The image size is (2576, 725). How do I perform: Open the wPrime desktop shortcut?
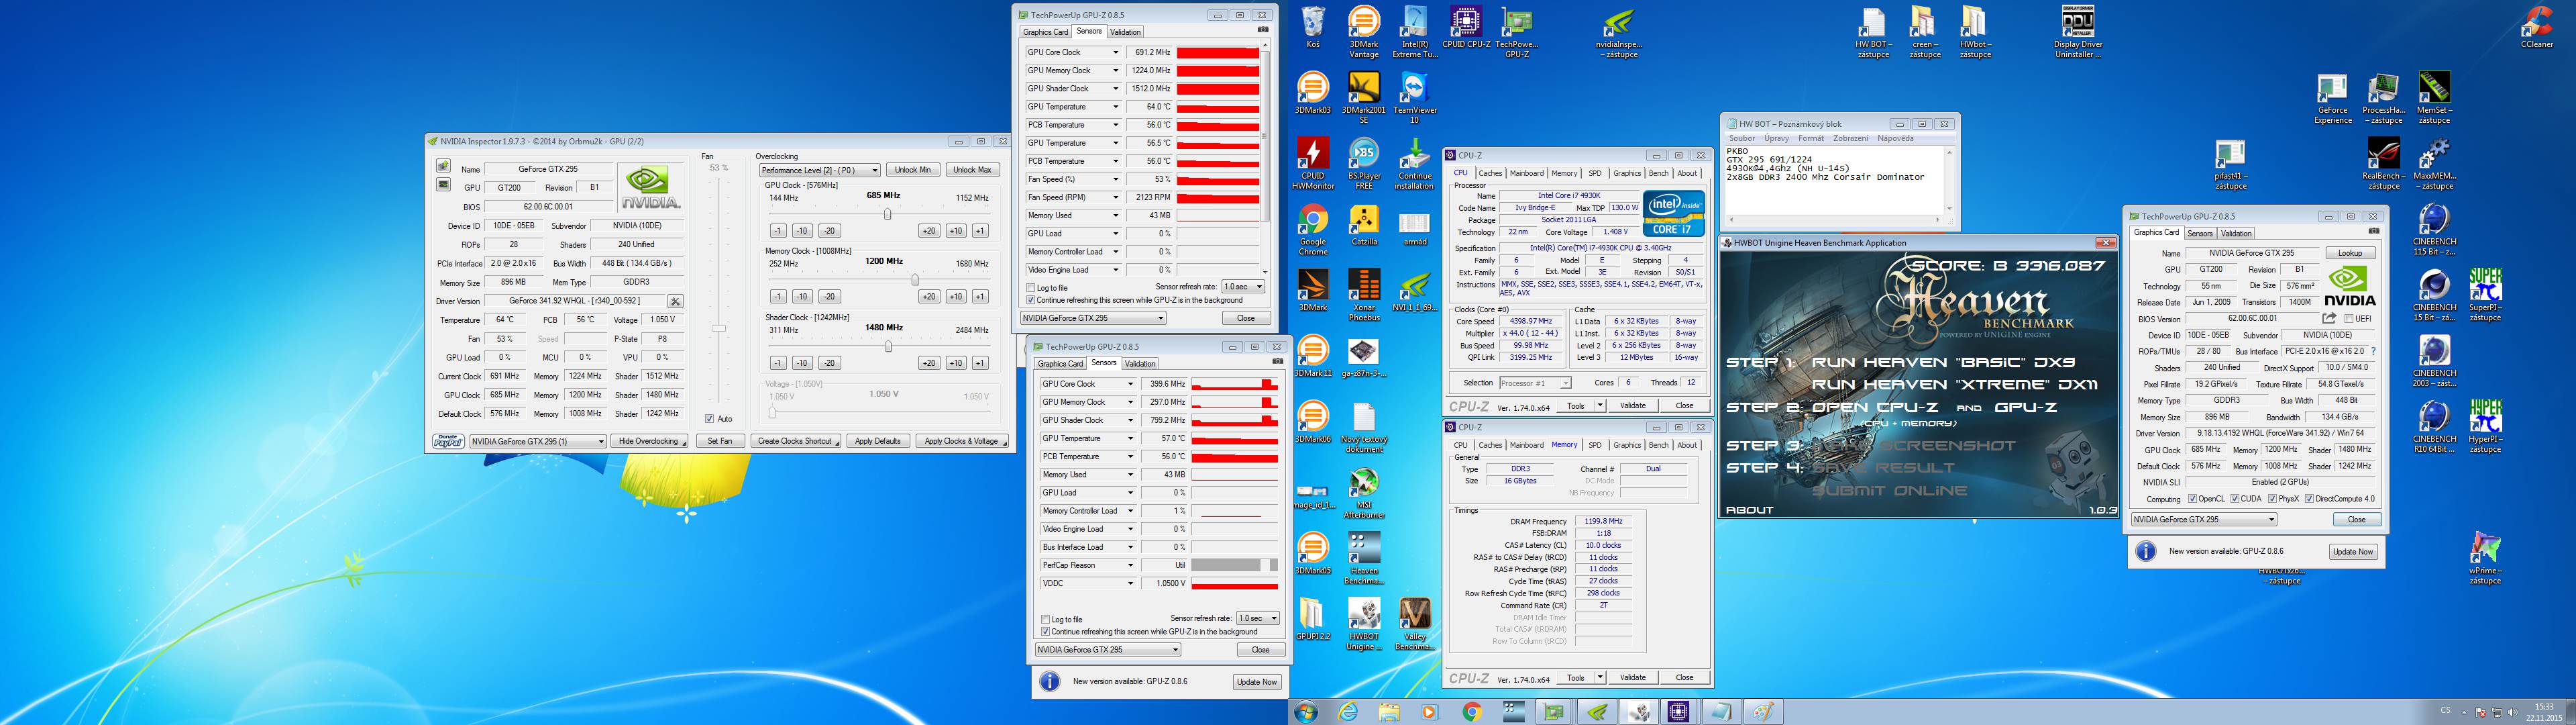pyautogui.click(x=2485, y=559)
